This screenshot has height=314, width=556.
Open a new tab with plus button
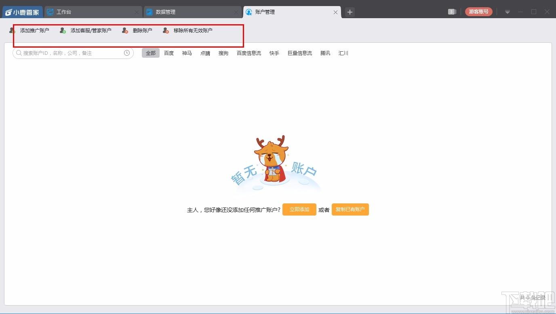(x=350, y=12)
